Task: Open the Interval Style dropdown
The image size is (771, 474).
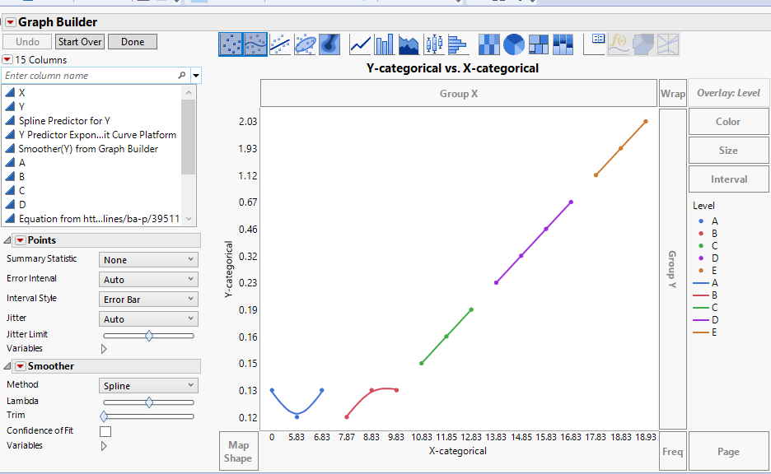Action: pyautogui.click(x=148, y=300)
